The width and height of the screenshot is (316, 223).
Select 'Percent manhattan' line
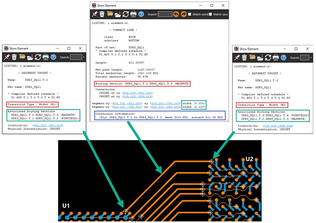click(x=122, y=77)
